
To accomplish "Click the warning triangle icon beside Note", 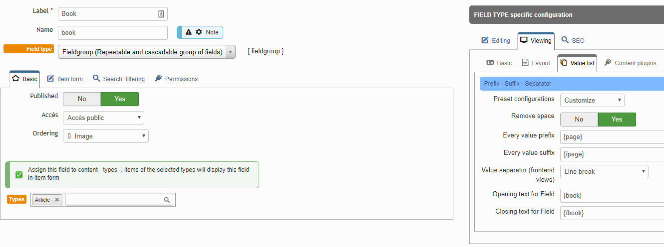I will click(x=188, y=32).
